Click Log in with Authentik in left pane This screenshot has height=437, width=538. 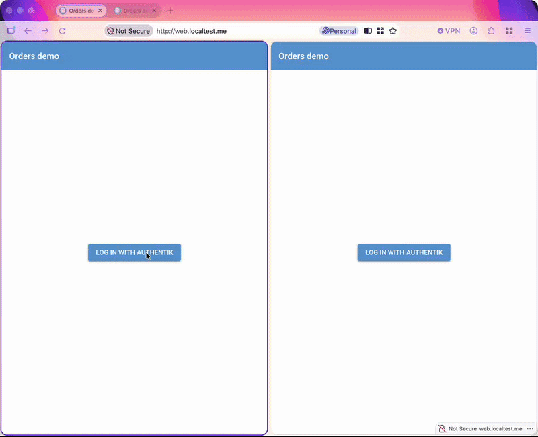(x=134, y=253)
